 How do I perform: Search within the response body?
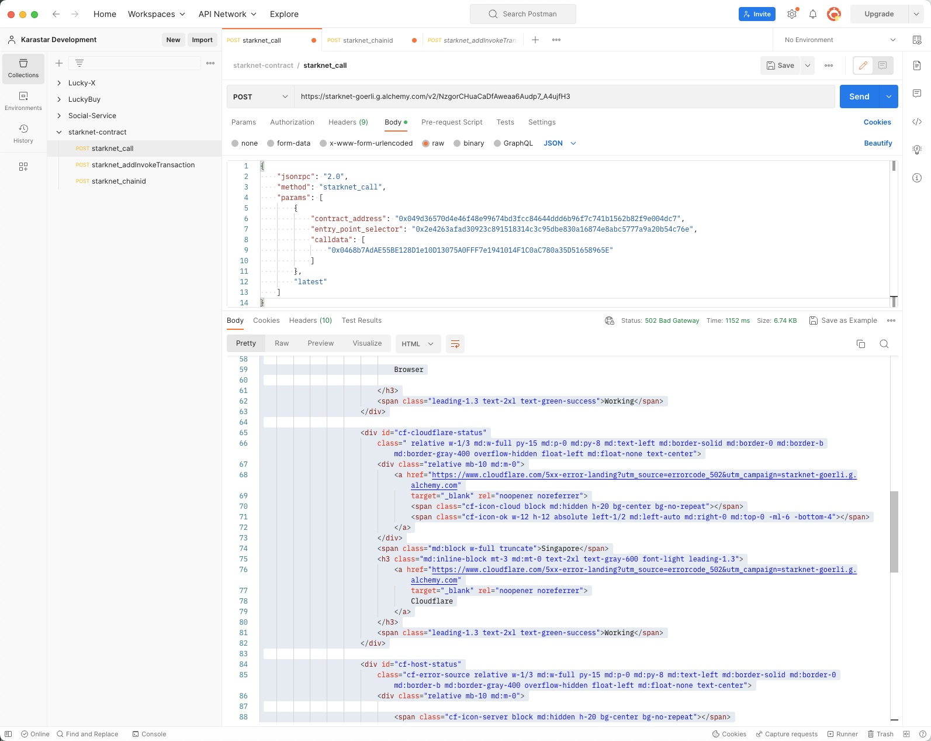click(884, 344)
